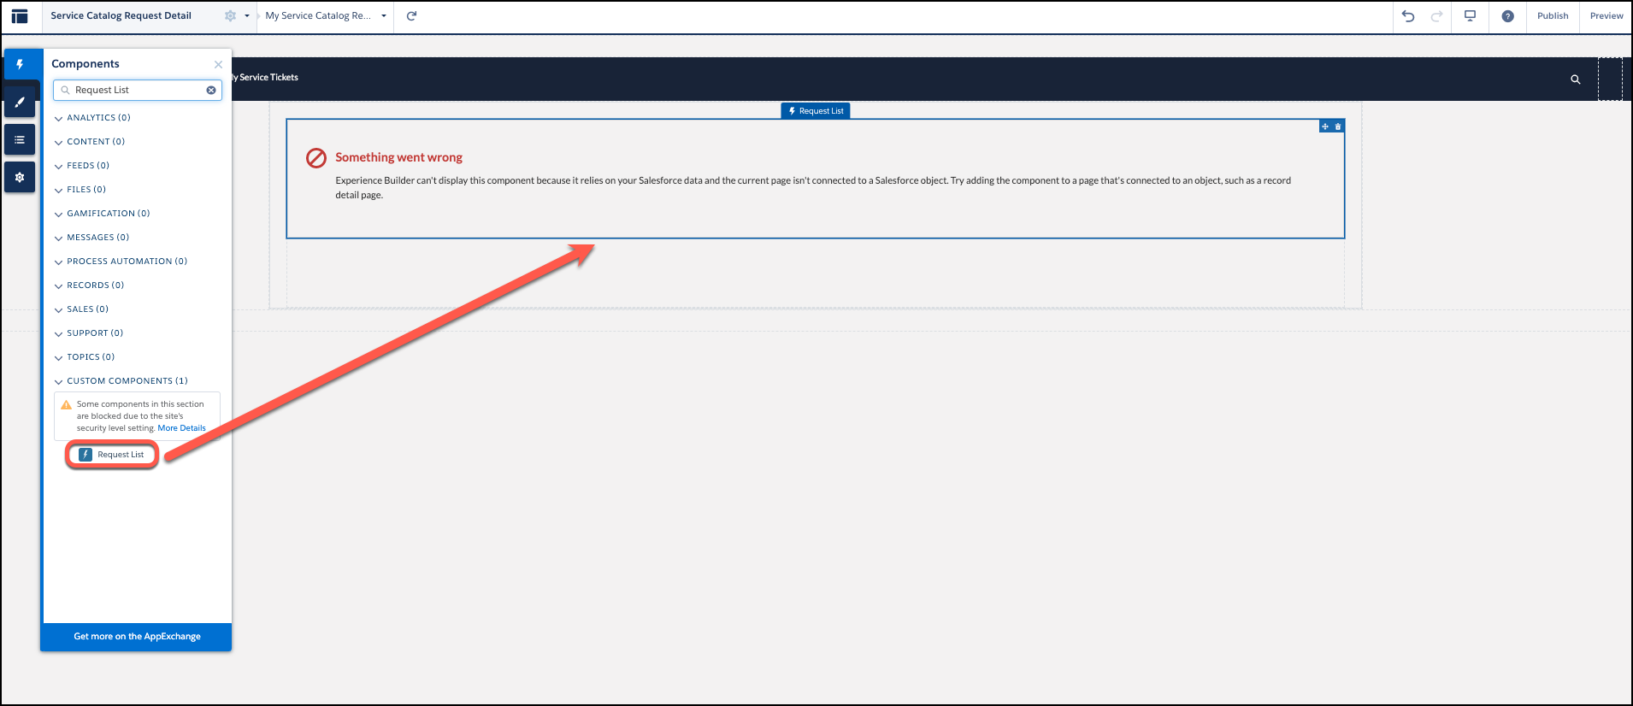Screen dimensions: 1633x706
Task: Click the red error prohibited icon
Action: click(316, 158)
